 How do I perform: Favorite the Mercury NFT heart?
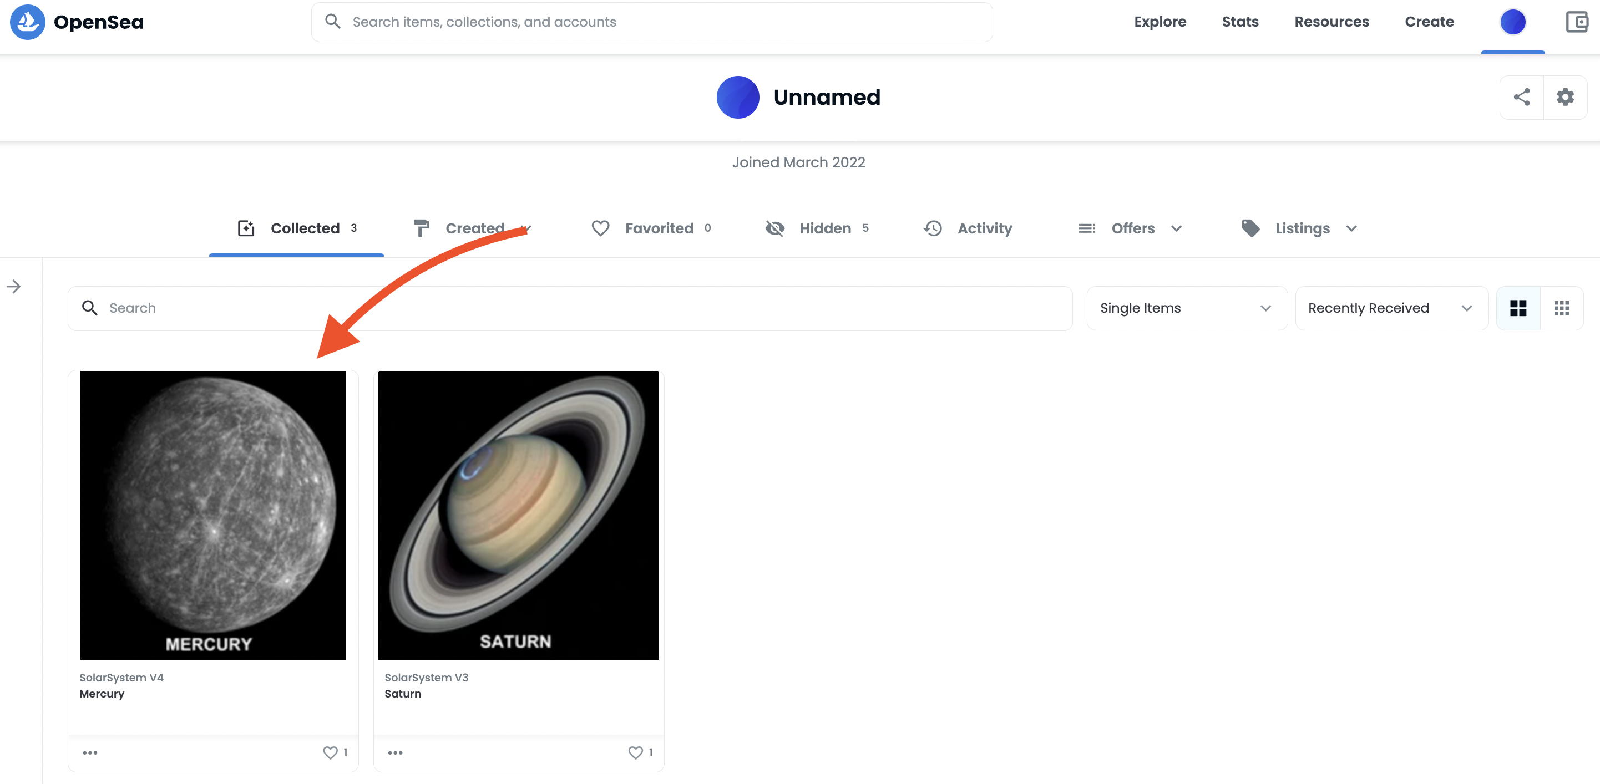click(x=330, y=752)
